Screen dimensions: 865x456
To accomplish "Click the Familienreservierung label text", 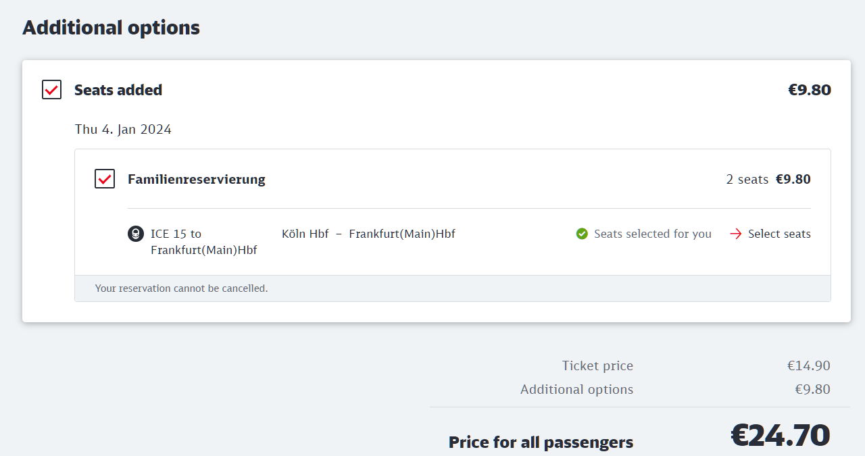I will pyautogui.click(x=196, y=179).
